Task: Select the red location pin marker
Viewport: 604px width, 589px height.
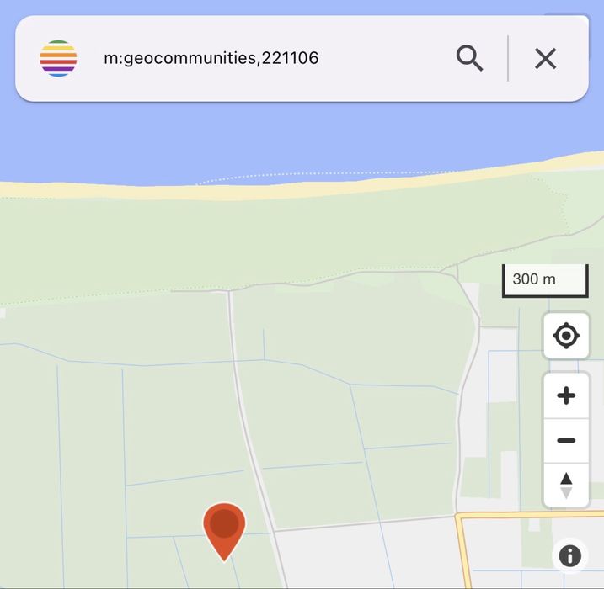Action: [x=224, y=532]
